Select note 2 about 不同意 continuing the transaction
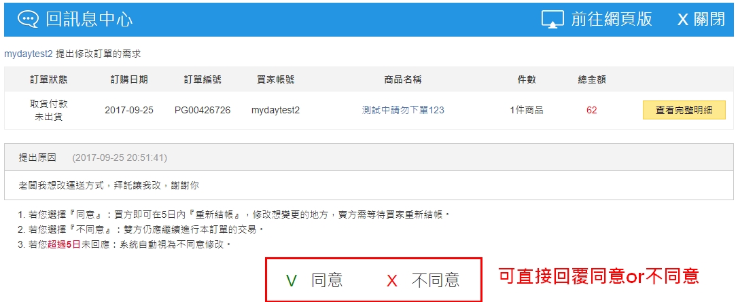This screenshot has height=302, width=738. (x=141, y=229)
